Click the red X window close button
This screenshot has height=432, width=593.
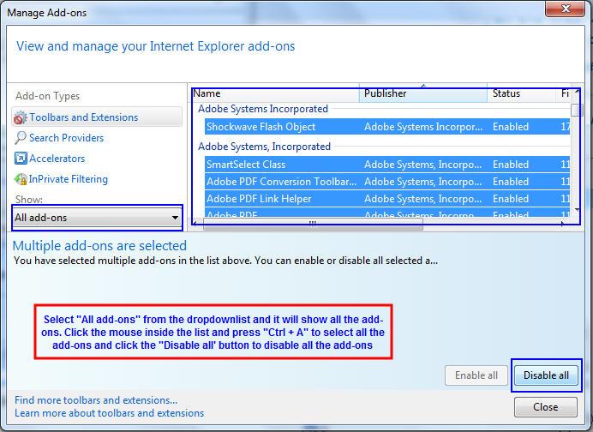566,9
